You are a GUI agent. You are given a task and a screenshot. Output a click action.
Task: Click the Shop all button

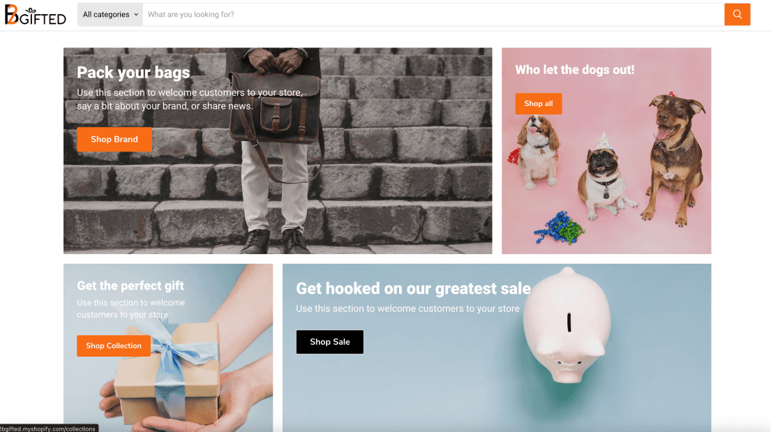point(539,104)
